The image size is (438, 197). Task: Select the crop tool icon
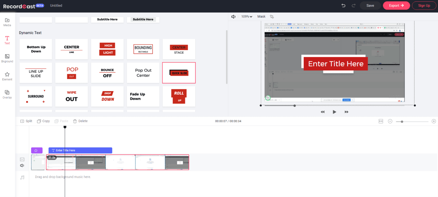coord(272,17)
